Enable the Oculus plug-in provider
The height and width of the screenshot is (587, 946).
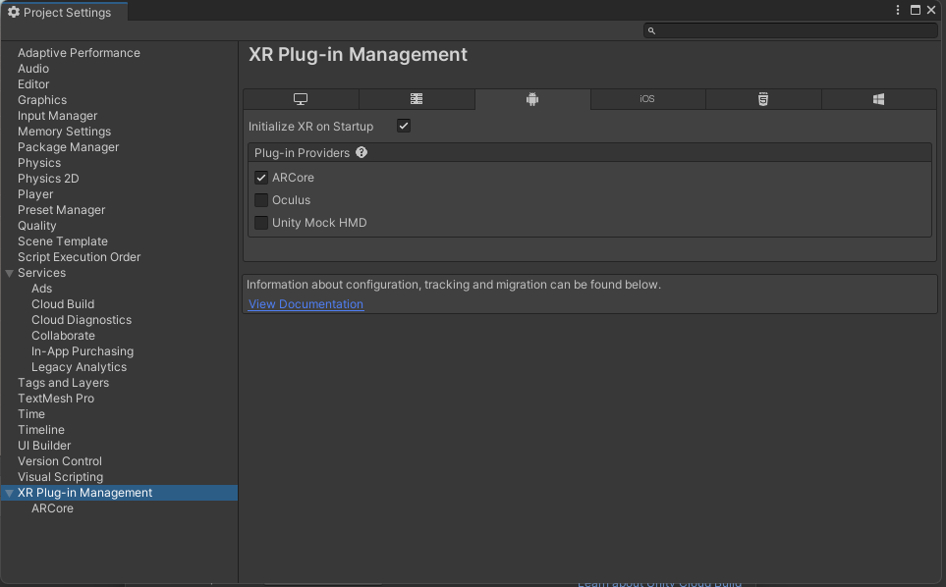[261, 200]
